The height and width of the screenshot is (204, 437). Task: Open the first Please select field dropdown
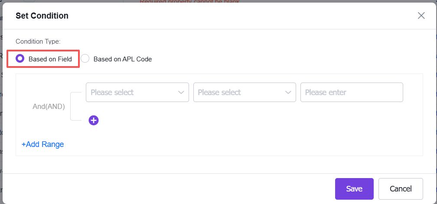[x=137, y=92]
